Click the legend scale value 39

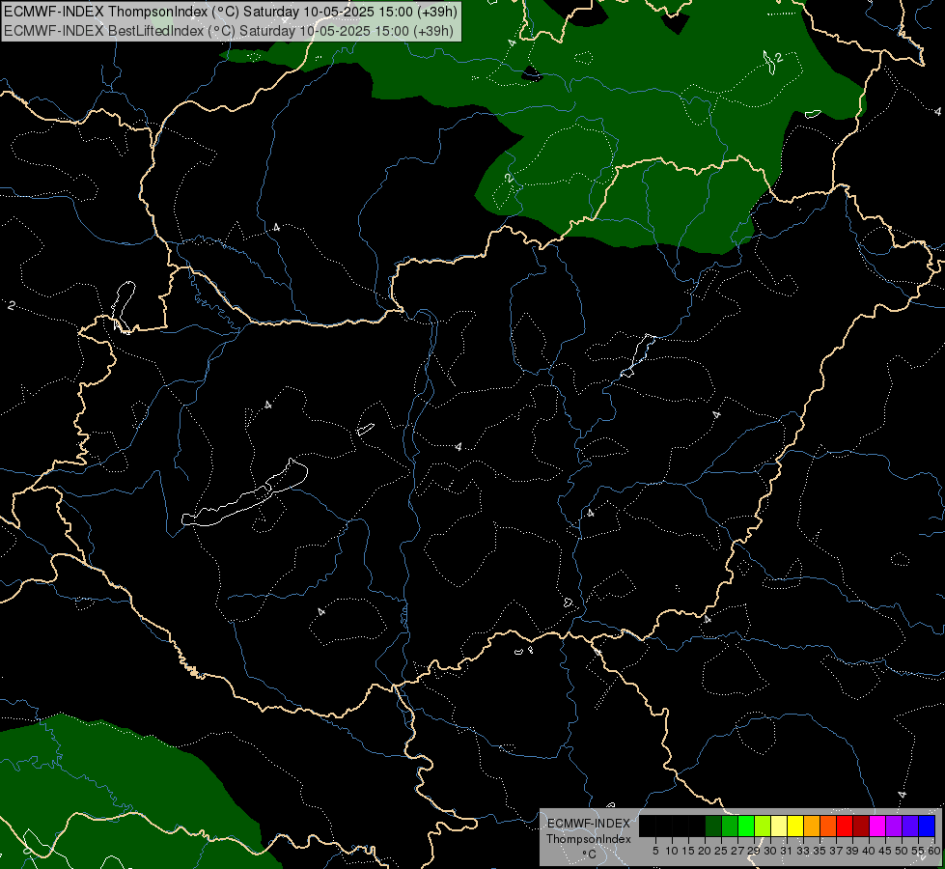point(852,851)
